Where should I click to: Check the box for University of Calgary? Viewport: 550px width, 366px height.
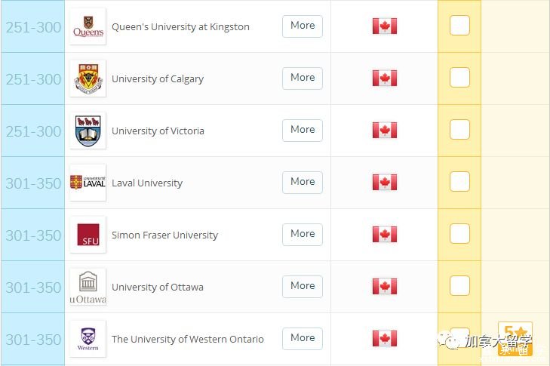pos(459,78)
